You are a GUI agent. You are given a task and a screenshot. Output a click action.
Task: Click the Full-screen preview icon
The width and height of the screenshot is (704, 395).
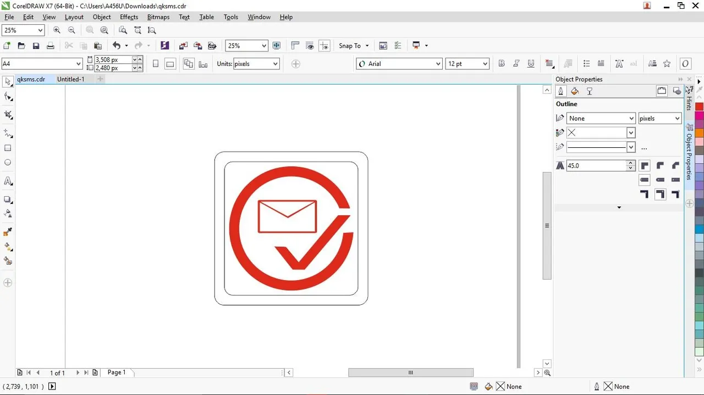pyautogui.click(x=277, y=46)
